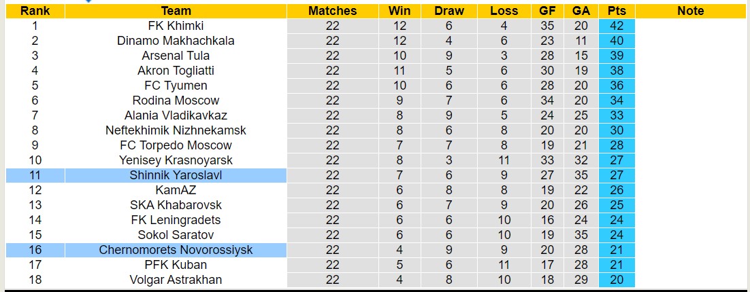Select the Draw column header
750x292 pixels.
449,11
